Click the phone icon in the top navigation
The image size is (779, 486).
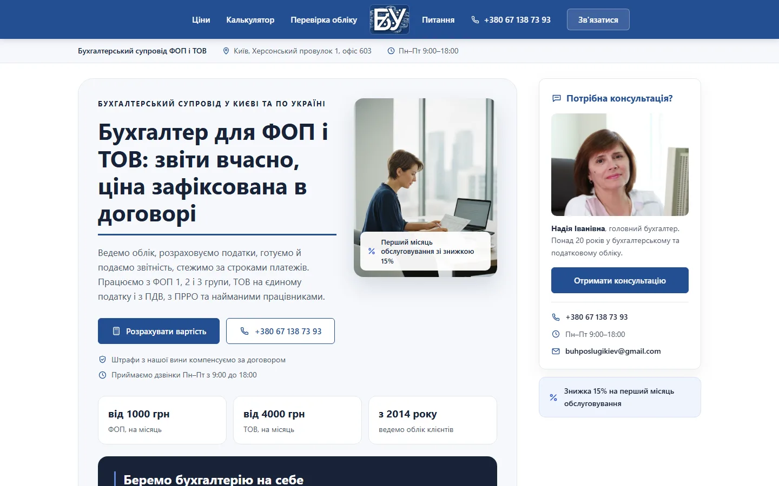(475, 20)
